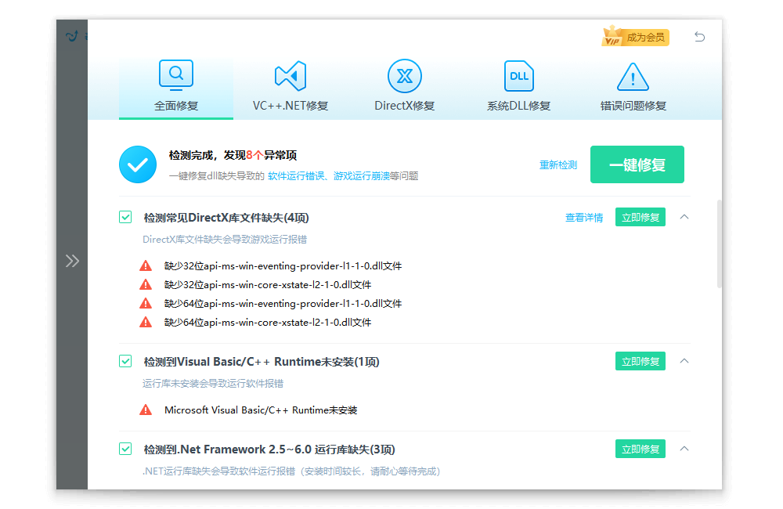Click the 检测完成，发现8个异常项 status text
Viewport: 783px width, 509px height.
(233, 155)
